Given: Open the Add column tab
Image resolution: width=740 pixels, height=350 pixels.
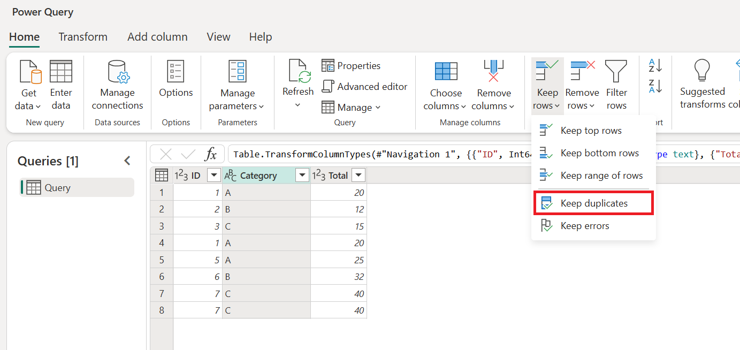Looking at the screenshot, I should point(157,37).
